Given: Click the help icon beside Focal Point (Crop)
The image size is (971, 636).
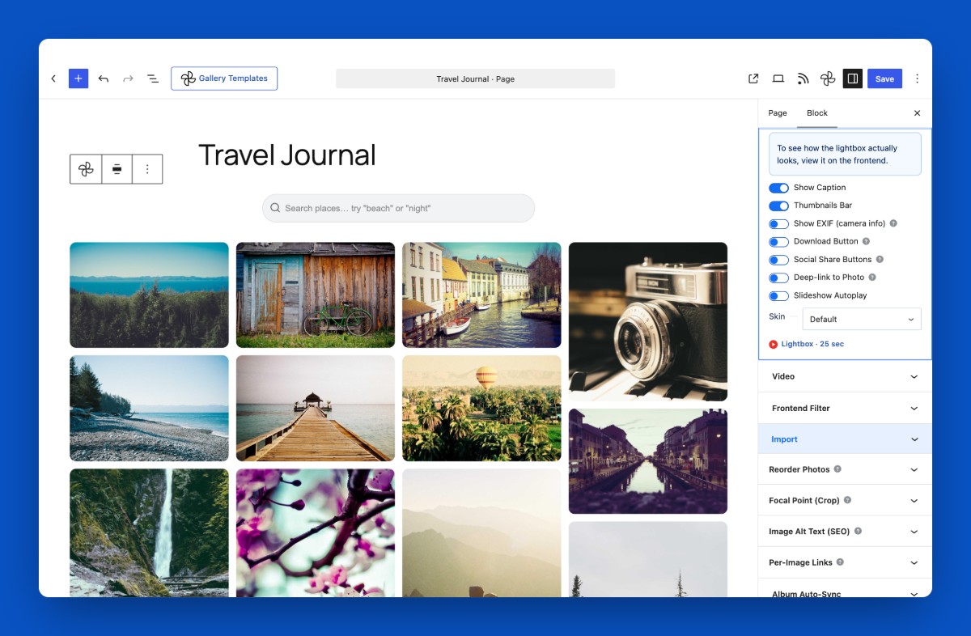Looking at the screenshot, I should click(x=847, y=500).
